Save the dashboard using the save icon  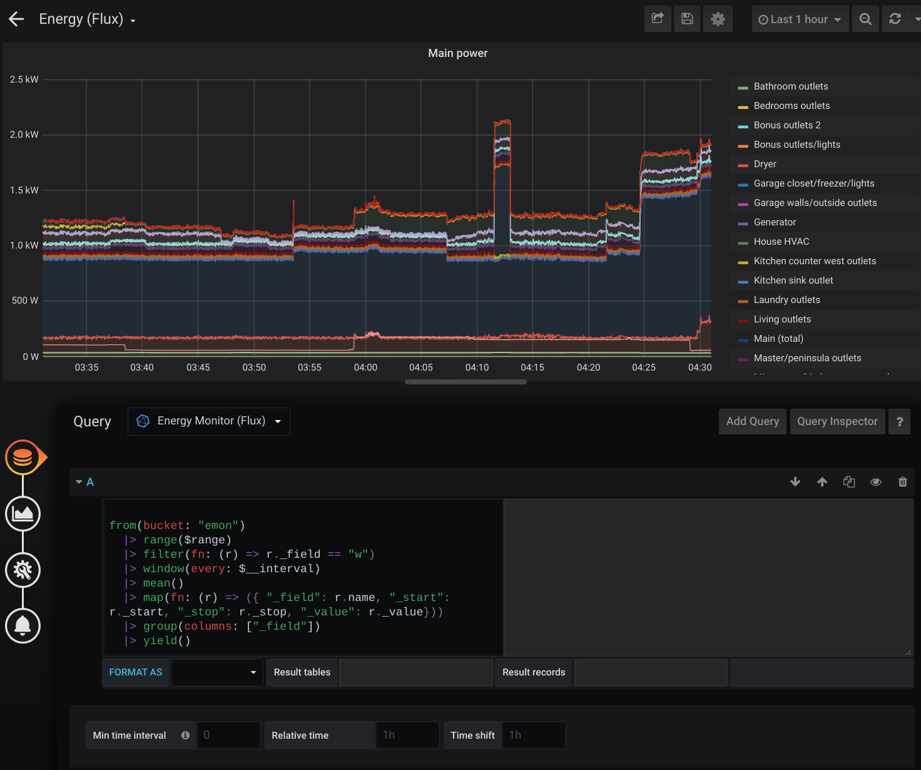(x=687, y=19)
